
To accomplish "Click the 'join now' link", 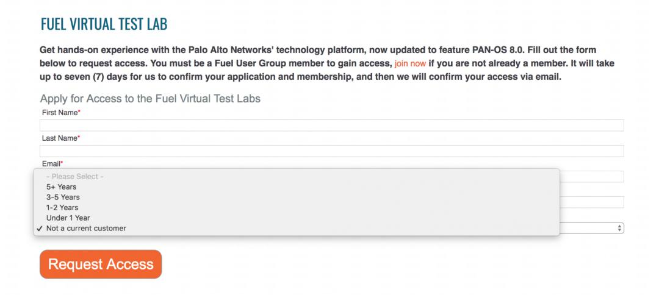I will (x=410, y=63).
